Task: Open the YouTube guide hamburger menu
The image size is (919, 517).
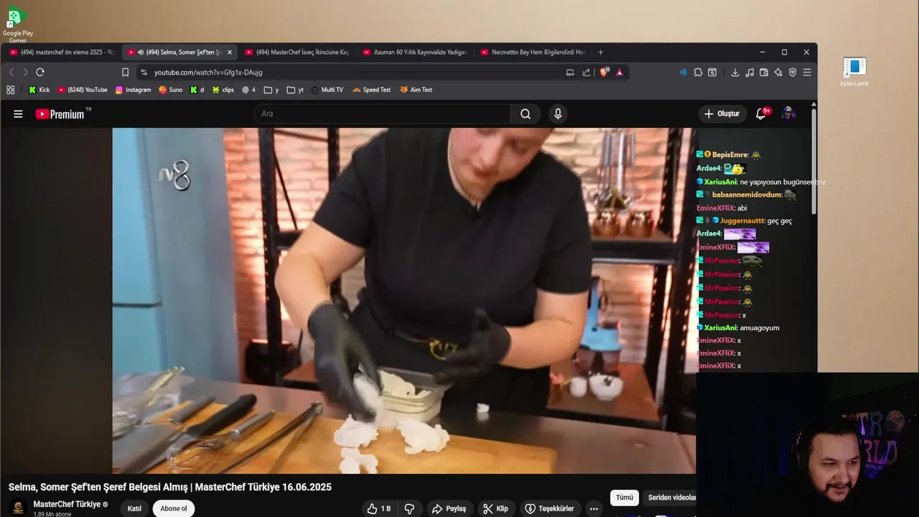Action: (18, 113)
